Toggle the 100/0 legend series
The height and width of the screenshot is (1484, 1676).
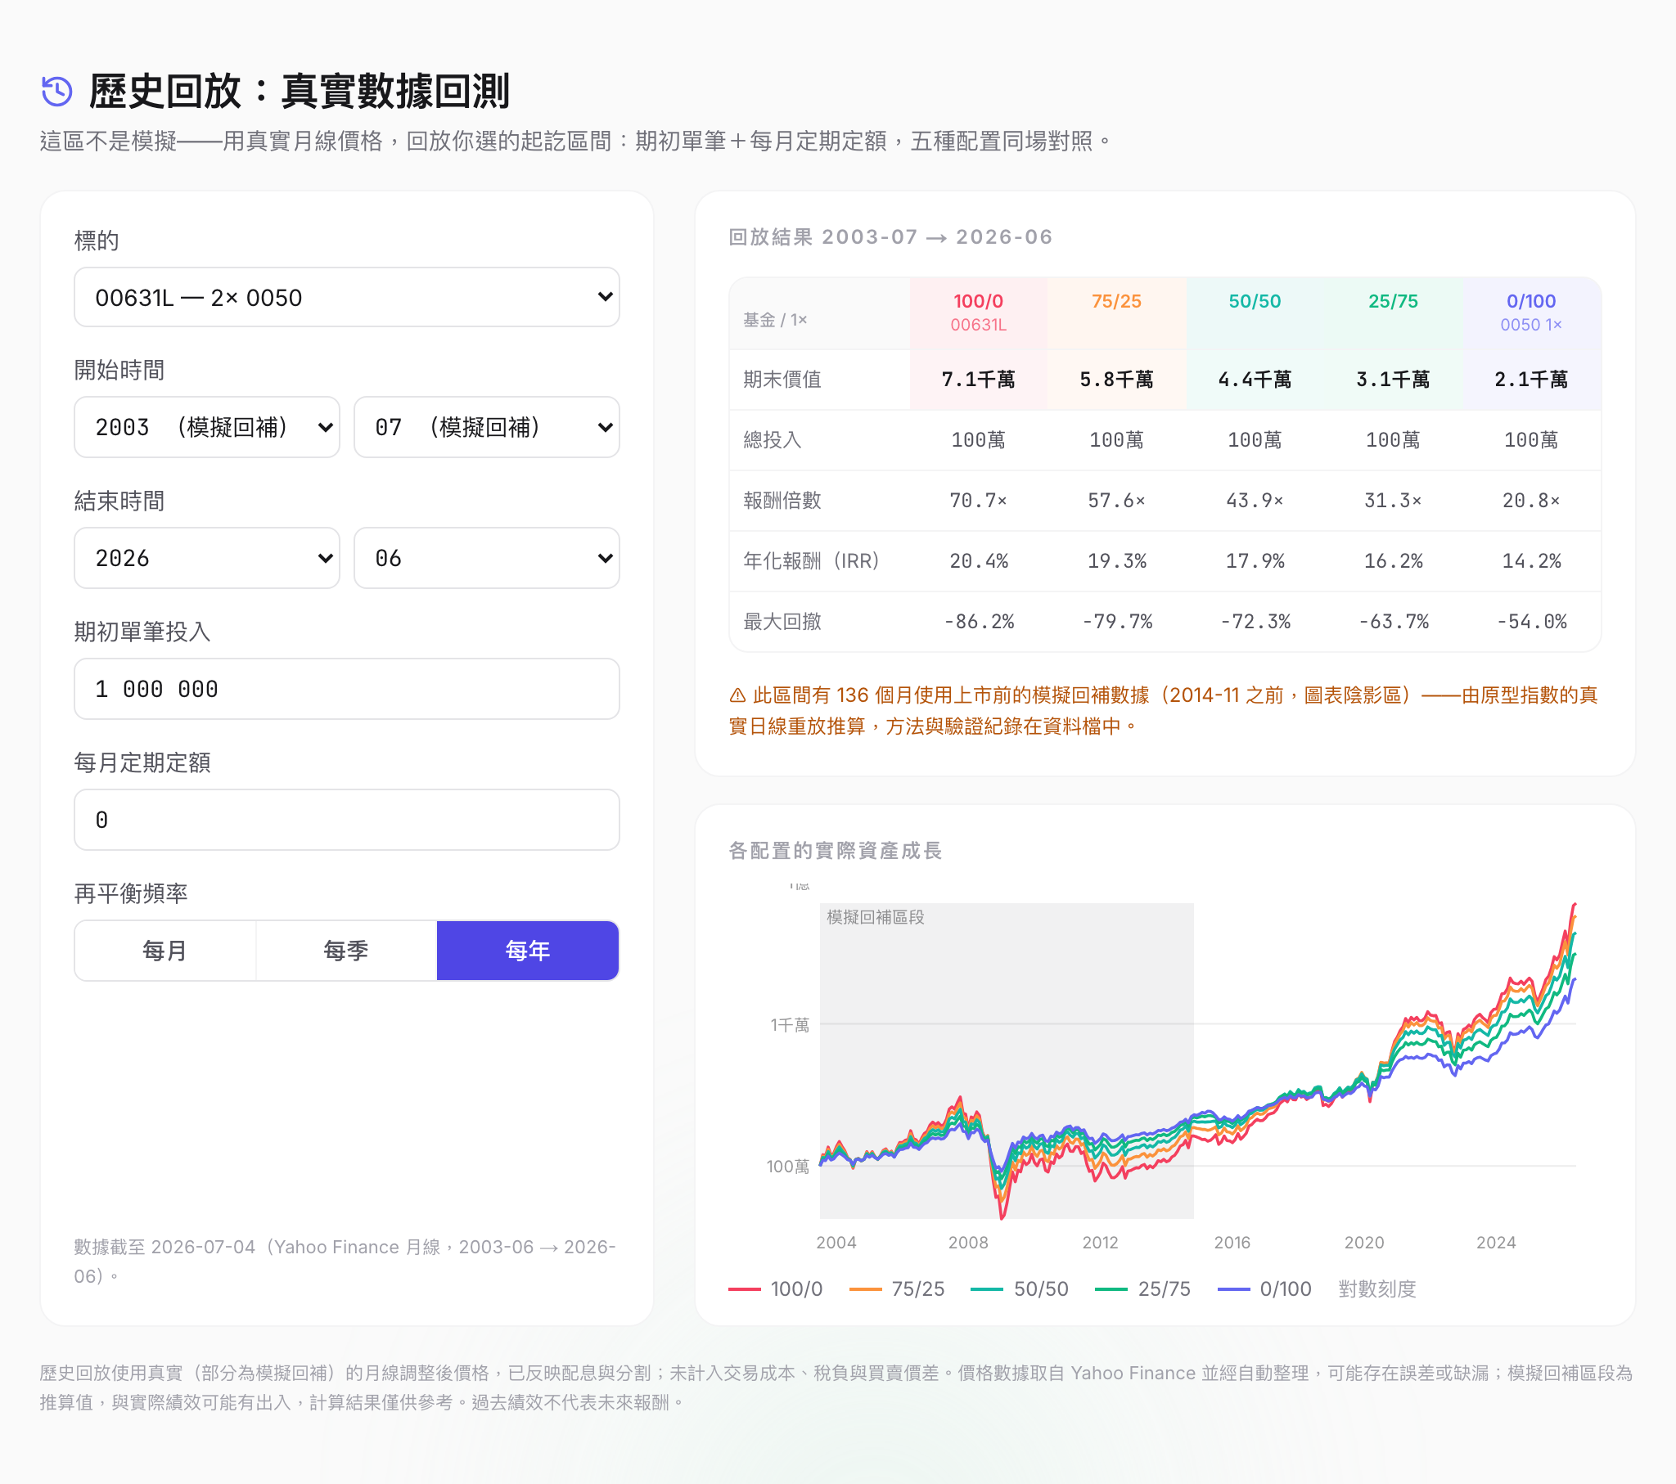click(x=776, y=1288)
